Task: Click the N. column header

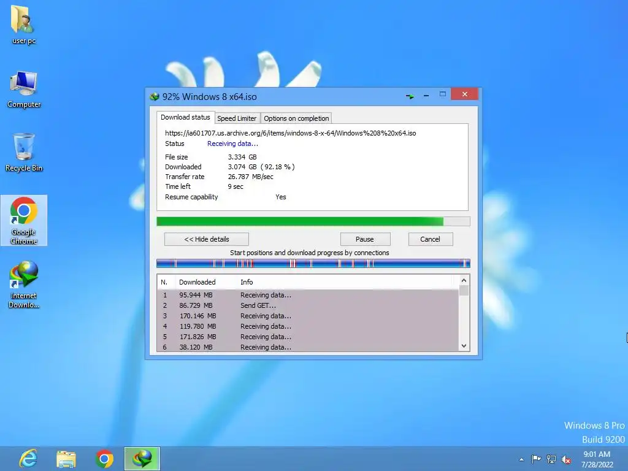Action: click(166, 282)
